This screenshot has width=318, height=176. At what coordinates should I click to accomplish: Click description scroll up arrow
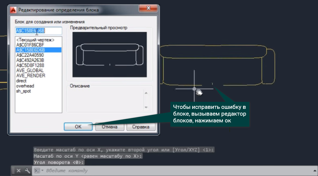point(146,93)
